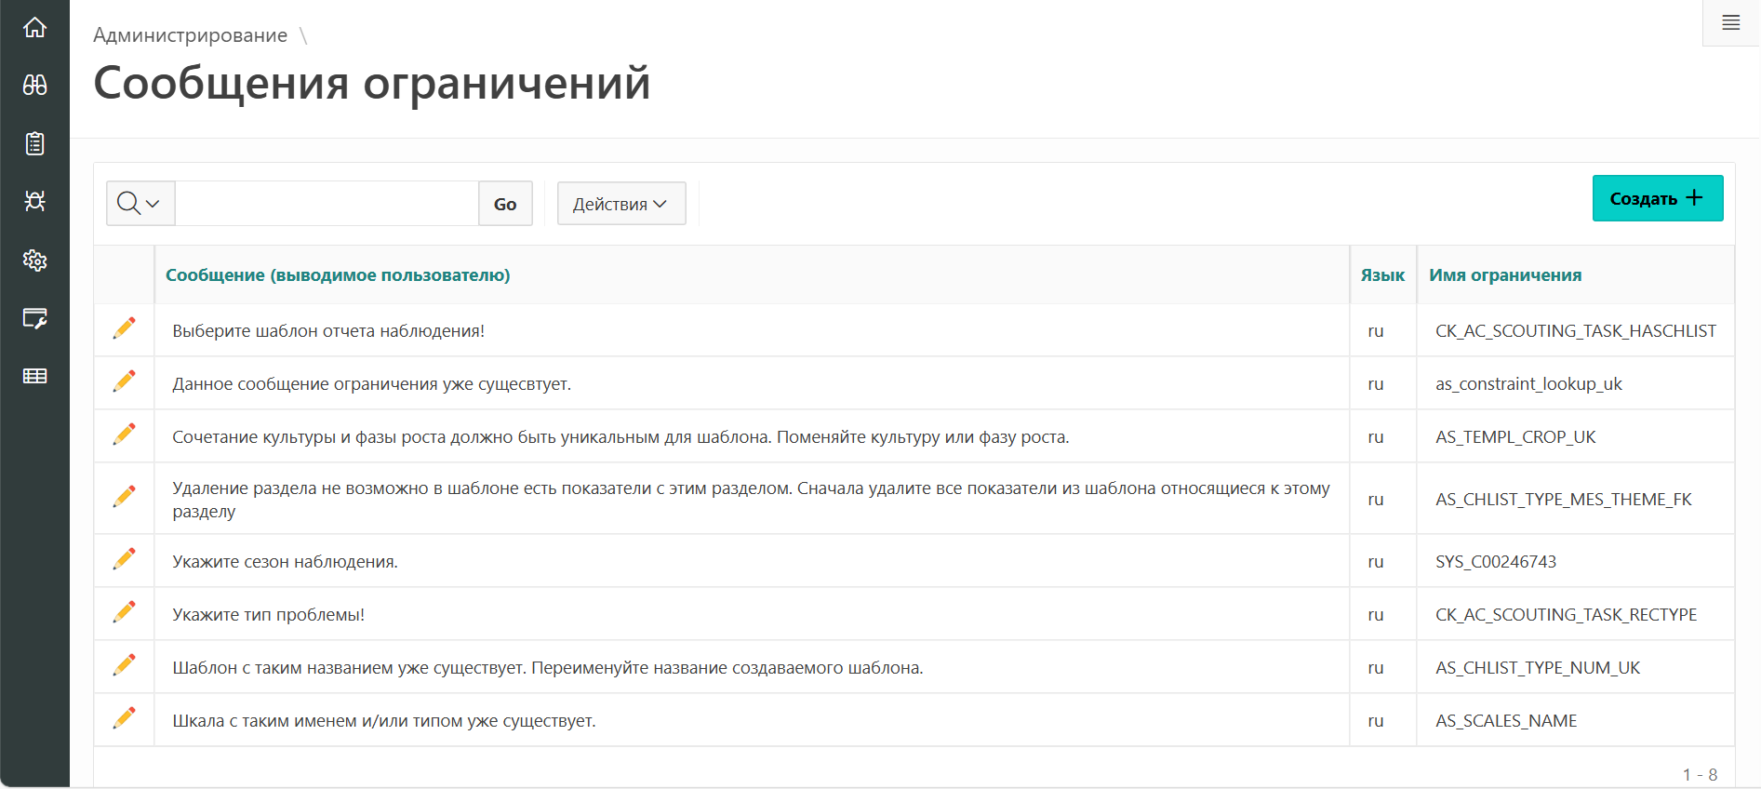Click message 'Шкала с таким именем и/или типом уже существует.'
The width and height of the screenshot is (1761, 789).
pos(383,721)
